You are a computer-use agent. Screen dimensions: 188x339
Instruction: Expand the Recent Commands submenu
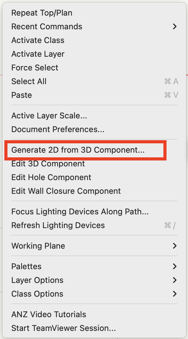click(47, 26)
